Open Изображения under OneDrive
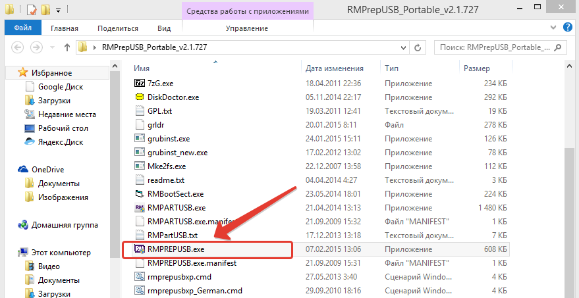This screenshot has height=298, width=579. pos(63,197)
